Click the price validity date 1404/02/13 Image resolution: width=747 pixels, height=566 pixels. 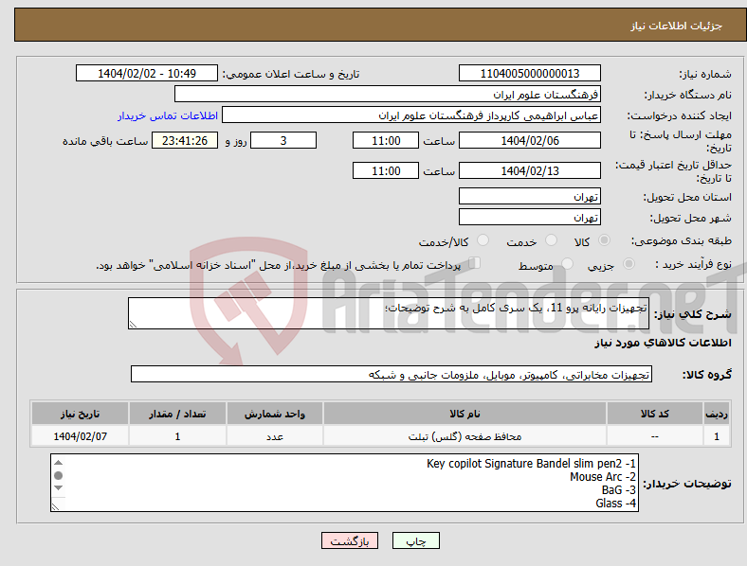click(x=529, y=170)
